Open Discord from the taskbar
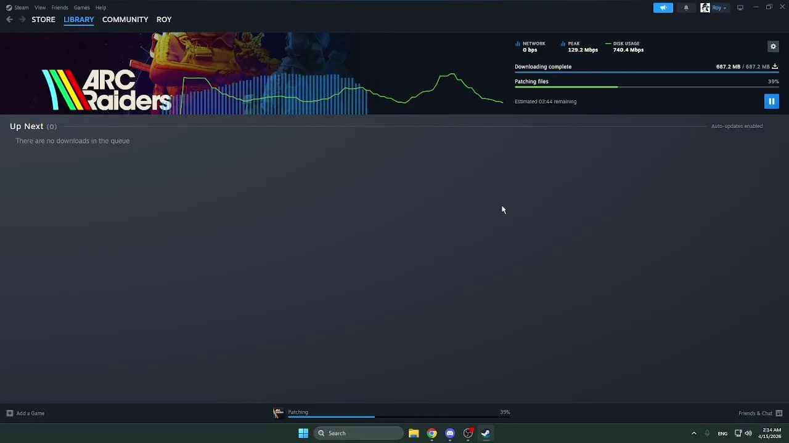Image resolution: width=789 pixels, height=443 pixels. (450, 433)
